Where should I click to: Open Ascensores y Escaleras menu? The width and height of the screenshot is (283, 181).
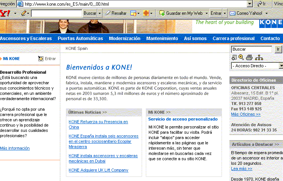point(26,39)
